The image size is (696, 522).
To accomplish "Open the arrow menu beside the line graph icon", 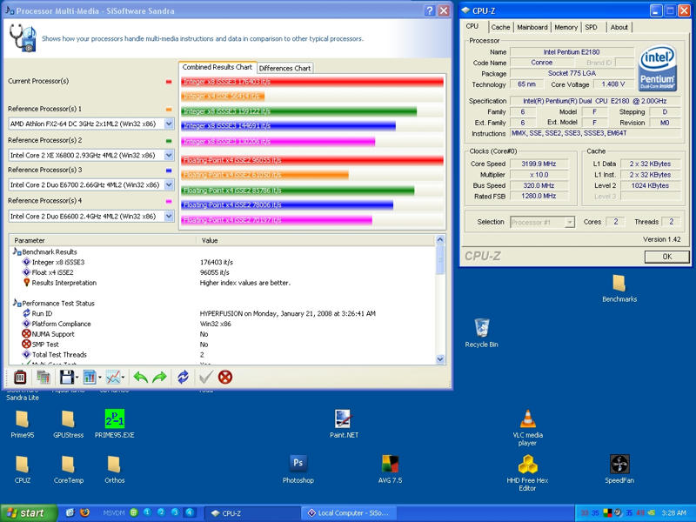I will pyautogui.click(x=123, y=378).
